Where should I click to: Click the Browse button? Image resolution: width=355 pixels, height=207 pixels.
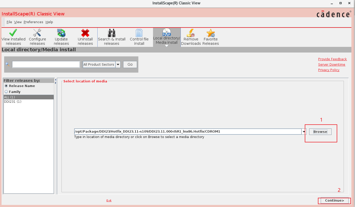(320, 132)
